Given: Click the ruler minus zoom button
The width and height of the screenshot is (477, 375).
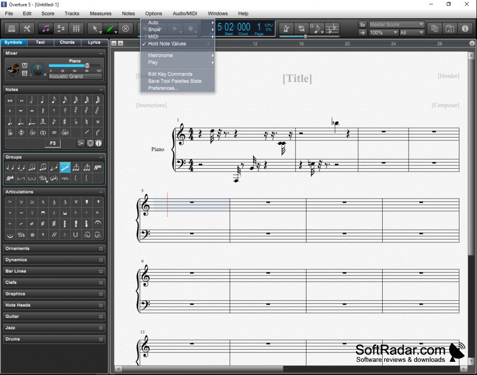Looking at the screenshot, I should click(114, 43).
